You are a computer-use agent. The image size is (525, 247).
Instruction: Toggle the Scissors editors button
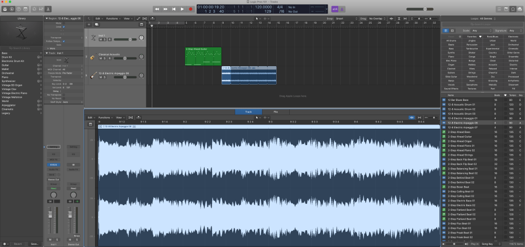pos(48,9)
